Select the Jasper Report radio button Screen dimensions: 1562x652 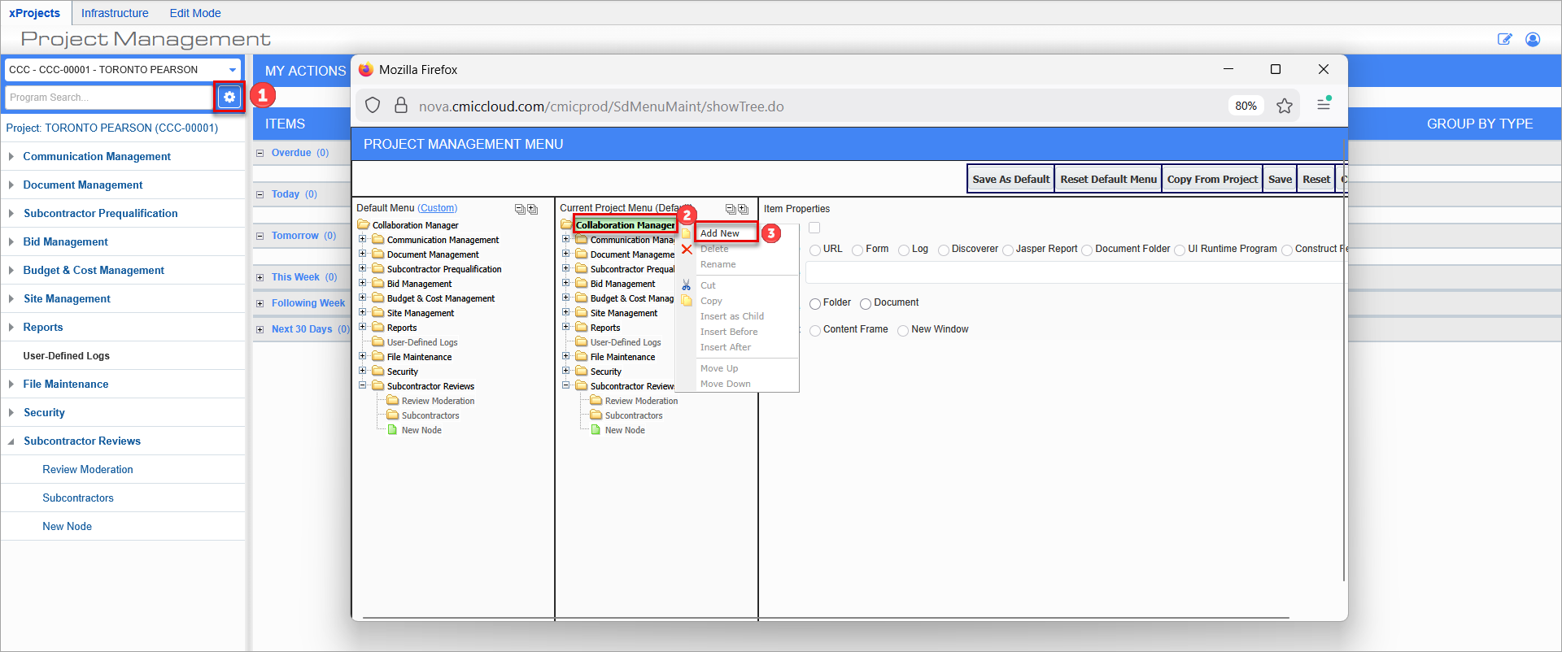1008,250
